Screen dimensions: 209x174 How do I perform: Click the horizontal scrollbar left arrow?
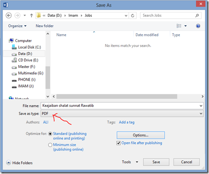pyautogui.click(x=54, y=97)
